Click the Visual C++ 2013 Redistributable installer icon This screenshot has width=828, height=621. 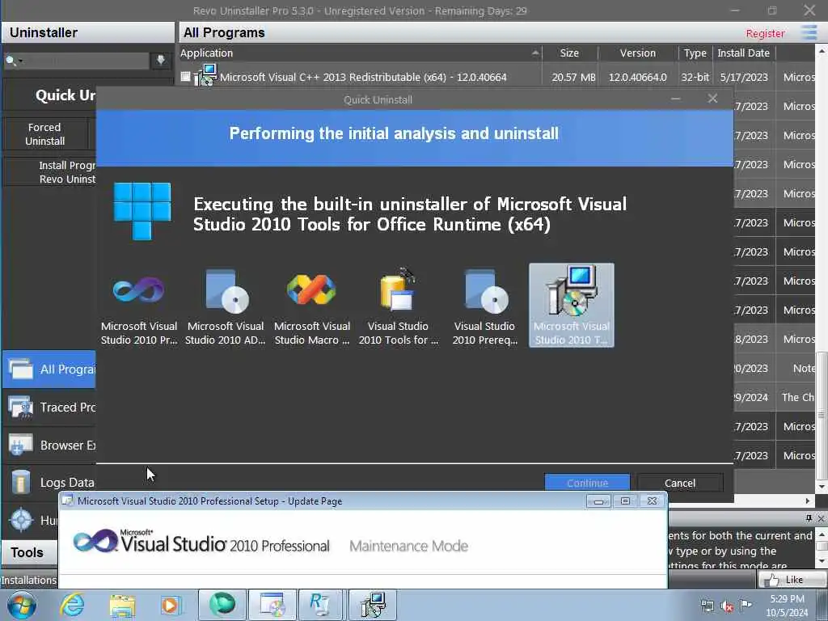tap(206, 75)
